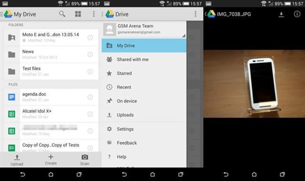Show details for agenda.doc
The width and height of the screenshot is (305, 181).
(90, 97)
